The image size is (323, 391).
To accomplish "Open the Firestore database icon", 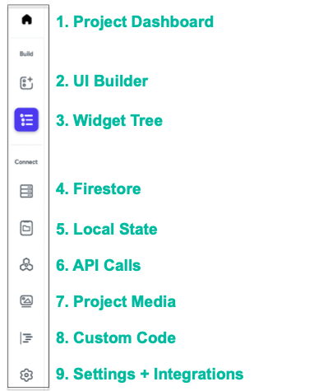I will coord(26,191).
